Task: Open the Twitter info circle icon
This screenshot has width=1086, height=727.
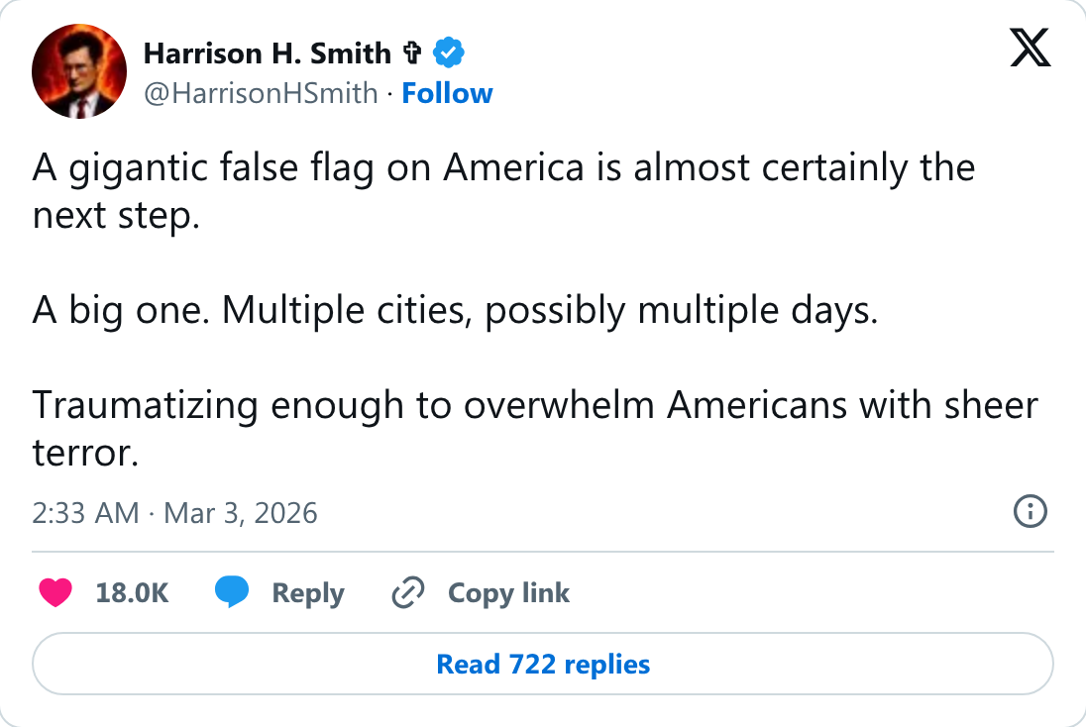Action: [1031, 512]
